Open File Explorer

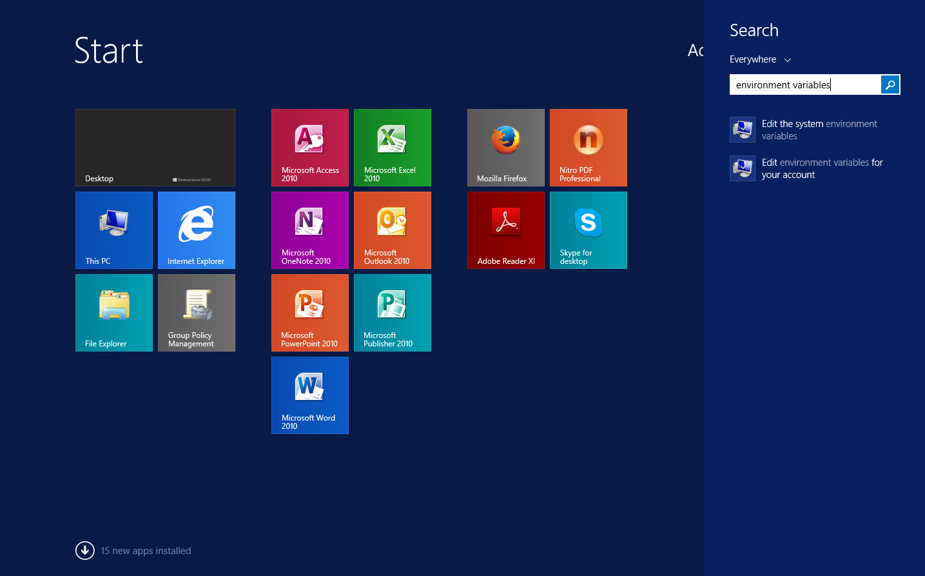pyautogui.click(x=114, y=313)
